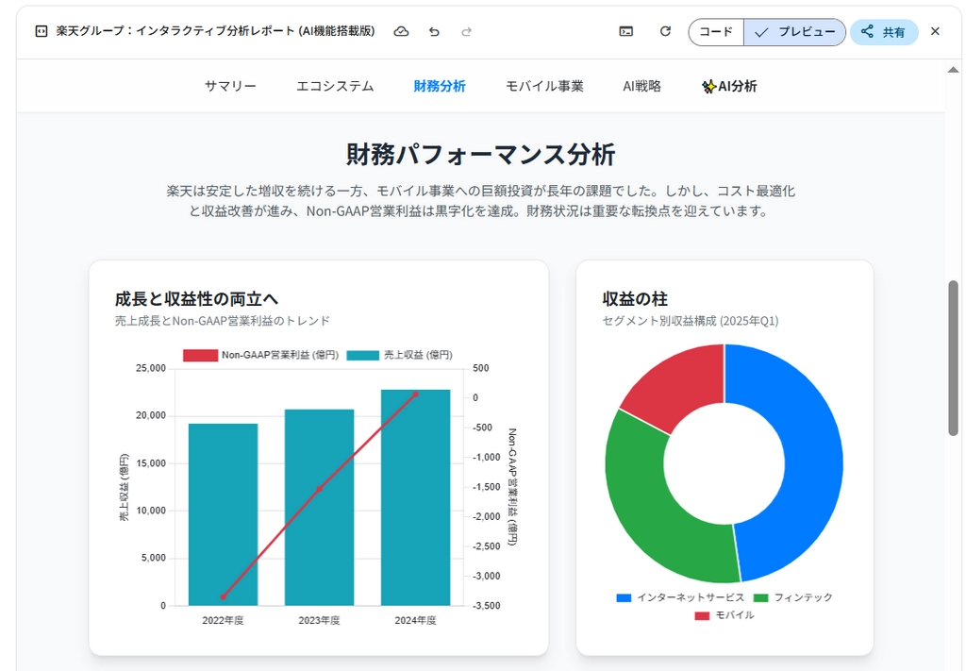Reload the preview with the refresh icon
This screenshot has height=671, width=966.
tap(665, 31)
